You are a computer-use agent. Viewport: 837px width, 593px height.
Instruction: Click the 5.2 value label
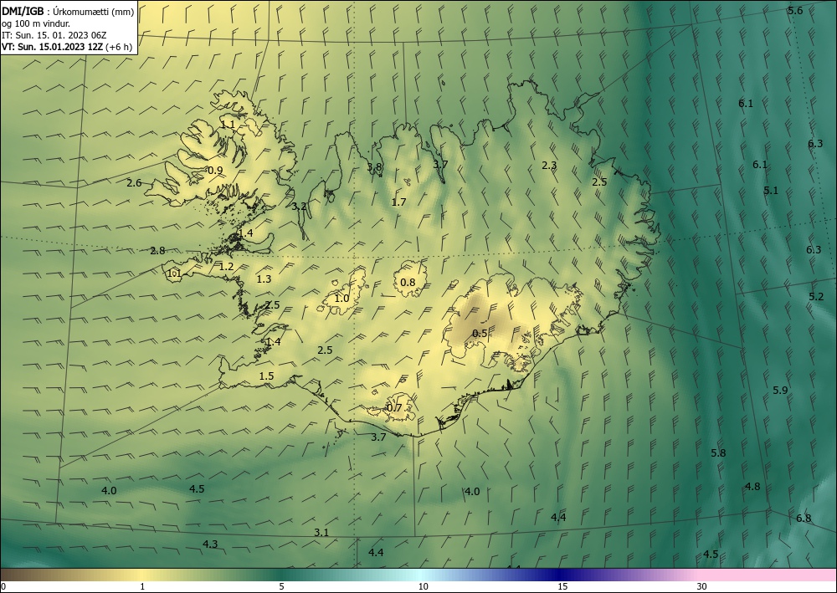(816, 296)
